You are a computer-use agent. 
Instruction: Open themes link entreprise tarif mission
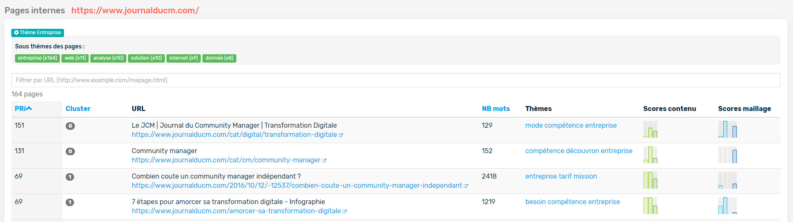coord(561,176)
